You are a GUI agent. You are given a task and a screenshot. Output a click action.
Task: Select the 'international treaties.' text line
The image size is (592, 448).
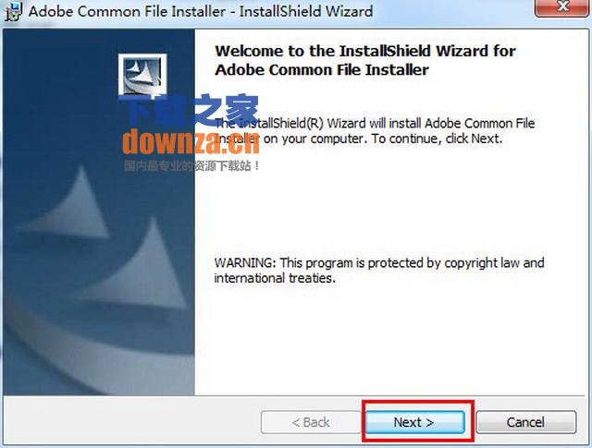tap(275, 278)
